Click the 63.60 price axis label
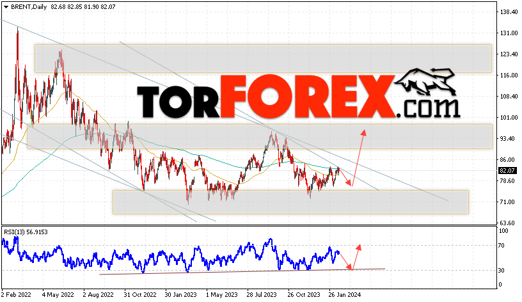The height and width of the screenshot is (302, 522). coord(509,223)
